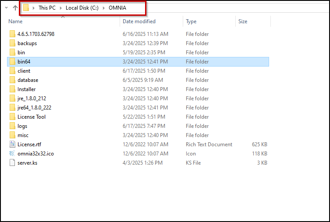330x222 pixels.
Task: Select the 4.6.5.1703.62798 folder icon
Action: tap(12, 34)
